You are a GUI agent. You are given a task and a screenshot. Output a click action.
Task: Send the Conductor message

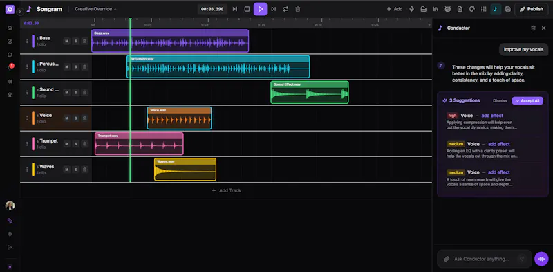(x=522, y=259)
